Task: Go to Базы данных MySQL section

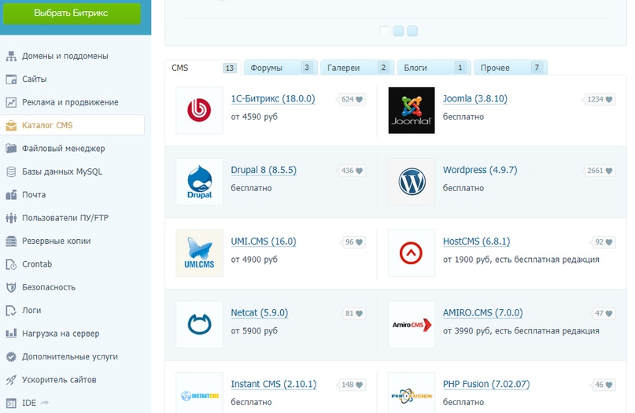Action: (x=61, y=171)
